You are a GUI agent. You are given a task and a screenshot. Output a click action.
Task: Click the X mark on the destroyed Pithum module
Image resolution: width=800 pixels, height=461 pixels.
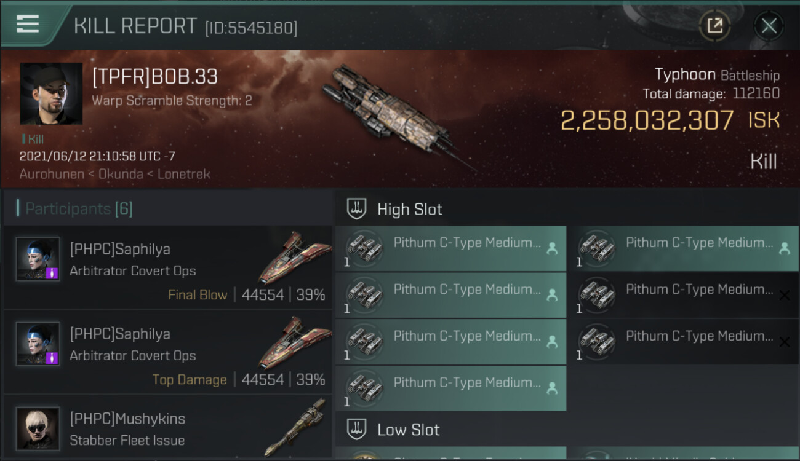(784, 296)
